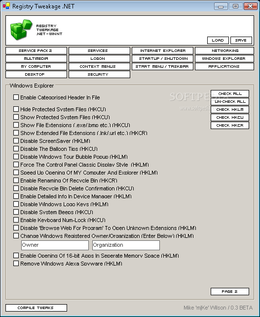This screenshot has width=260, height=317.
Task: Switch to Context Menus tweaks
Action: click(x=99, y=66)
